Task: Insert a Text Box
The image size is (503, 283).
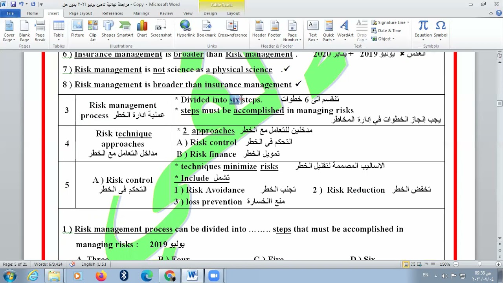Action: pos(313,31)
